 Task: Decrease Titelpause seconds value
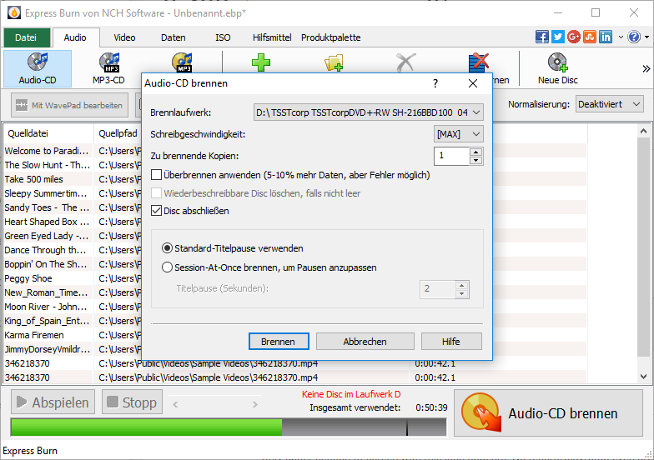462,293
